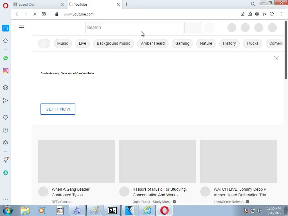The height and width of the screenshot is (216, 288).
Task: Select the Gaming filter chip
Action: tap(182, 44)
